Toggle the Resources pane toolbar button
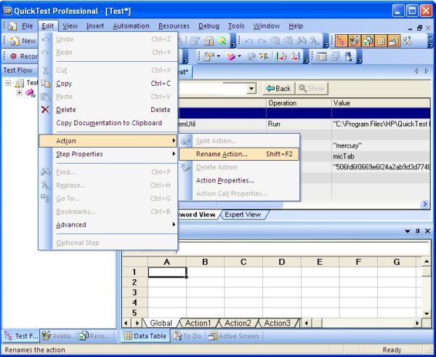Viewport: 436px width, 357px height. pos(368,41)
